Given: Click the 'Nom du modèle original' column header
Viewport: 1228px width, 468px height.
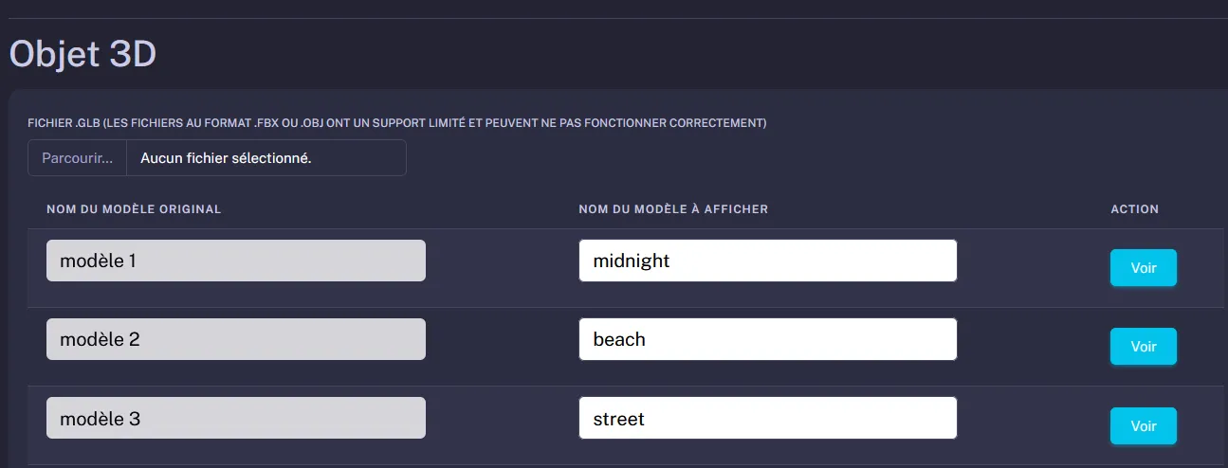Looking at the screenshot, I should coord(134,209).
